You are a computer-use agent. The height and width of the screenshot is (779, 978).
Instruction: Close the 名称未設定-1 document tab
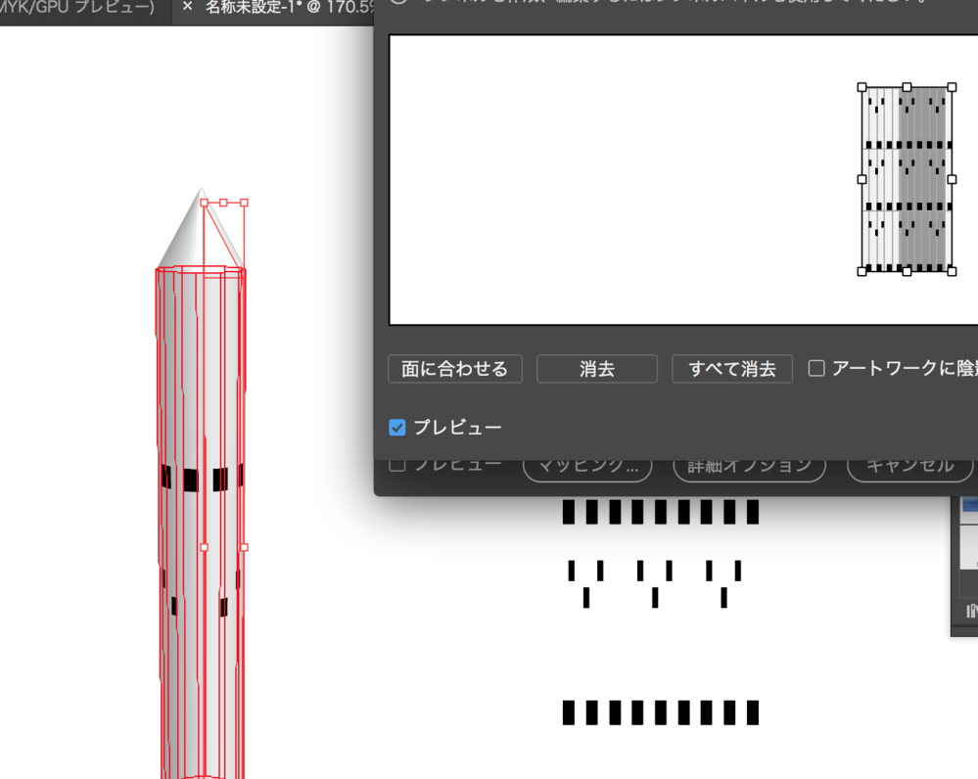[187, 7]
